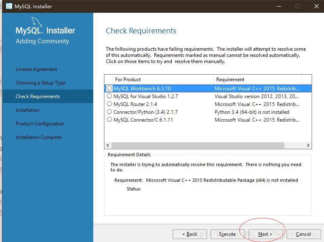The height and width of the screenshot is (242, 324).
Task: Click the Visual C++ requirement cell for Connector/C
Action: 257,120
